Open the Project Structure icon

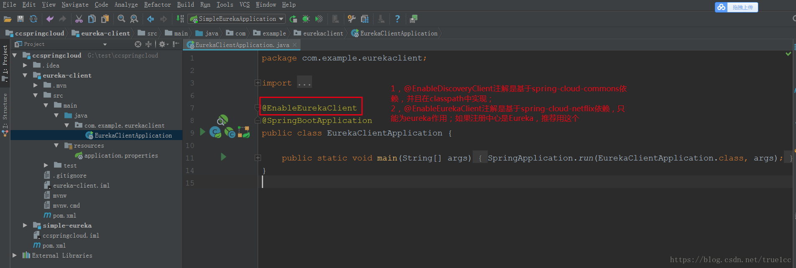pos(365,19)
